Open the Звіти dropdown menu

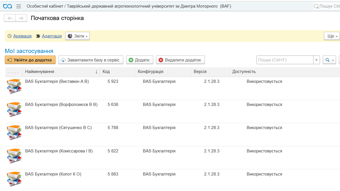pyautogui.click(x=78, y=36)
